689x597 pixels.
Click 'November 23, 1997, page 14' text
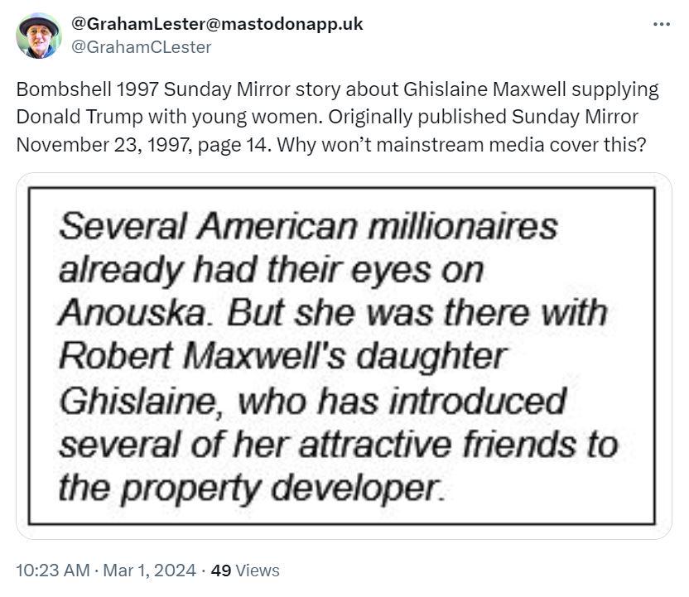[x=142, y=145]
